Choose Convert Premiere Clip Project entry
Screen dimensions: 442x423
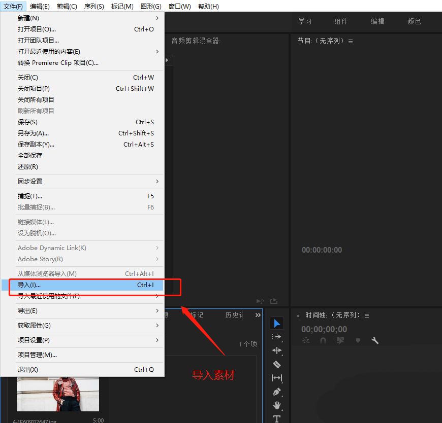pos(82,63)
